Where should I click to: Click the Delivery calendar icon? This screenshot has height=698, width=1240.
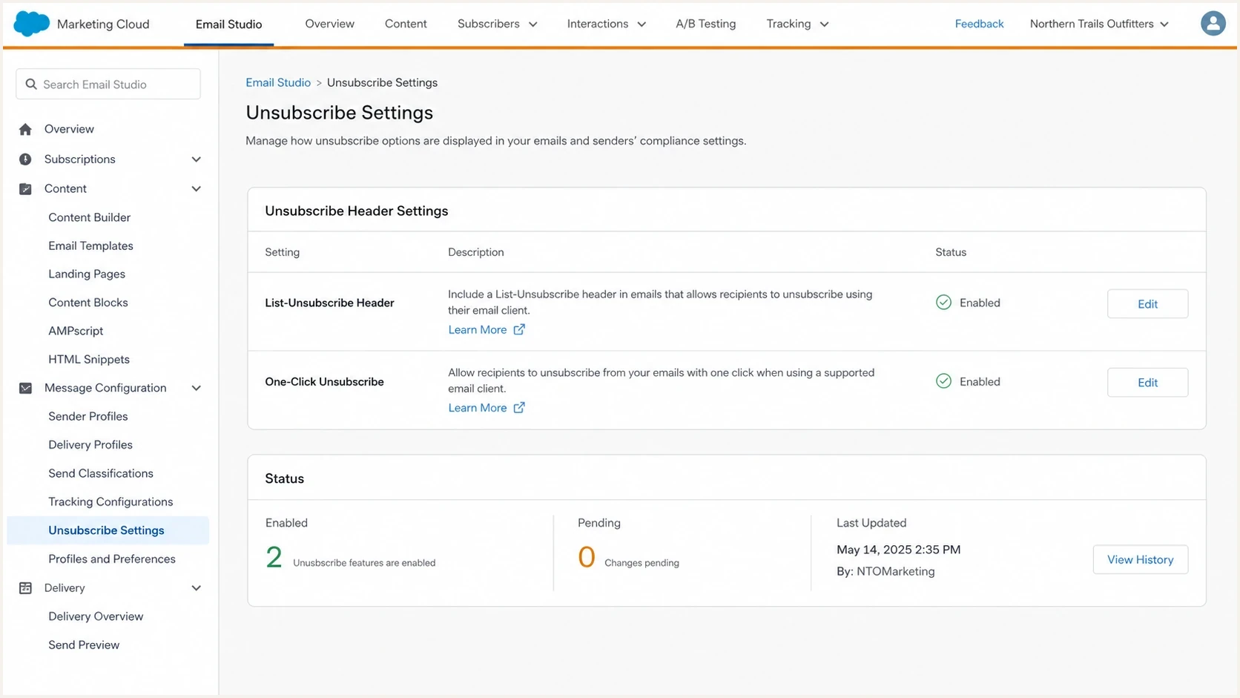25,588
